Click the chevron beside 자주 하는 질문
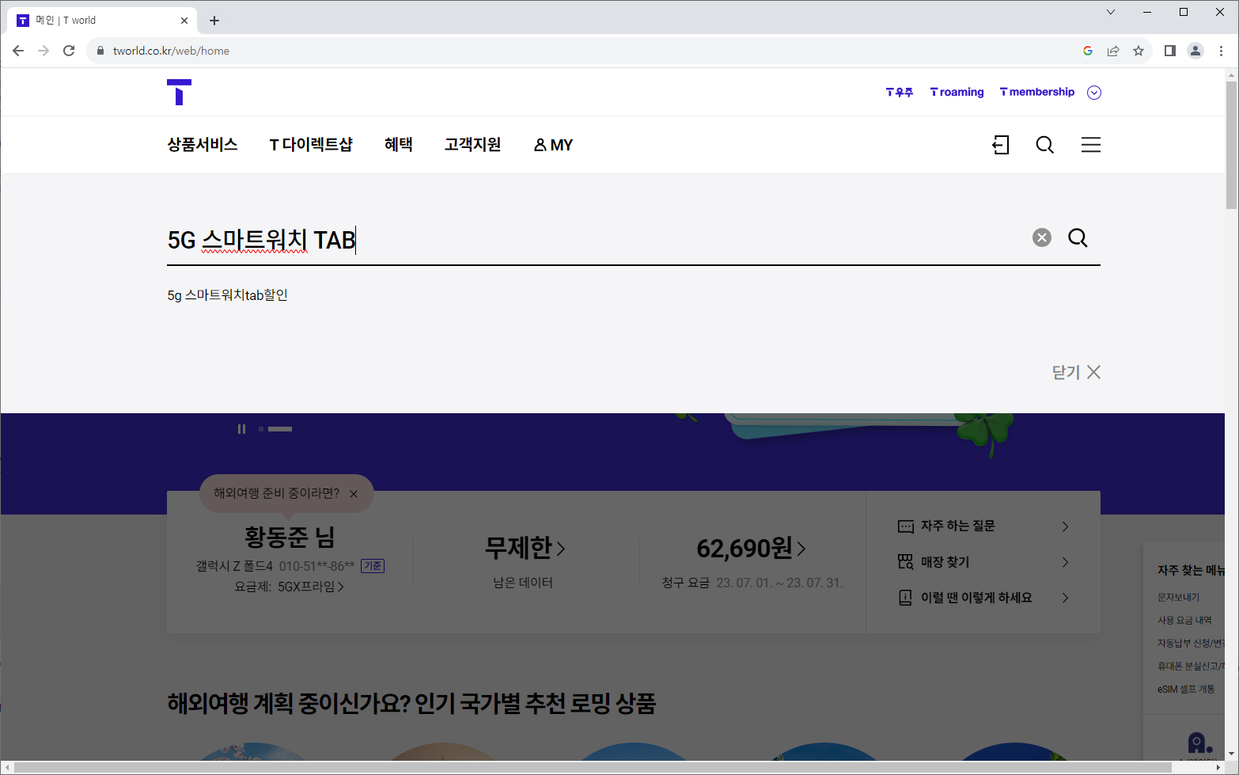Viewport: 1239px width, 775px height. tap(1066, 526)
